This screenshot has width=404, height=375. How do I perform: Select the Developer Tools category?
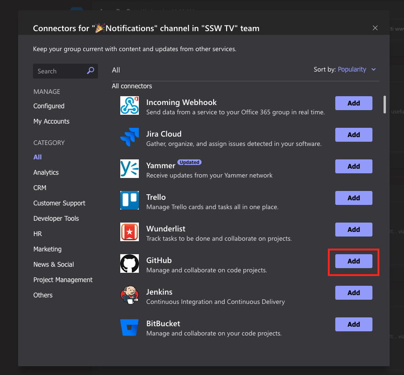coord(56,218)
